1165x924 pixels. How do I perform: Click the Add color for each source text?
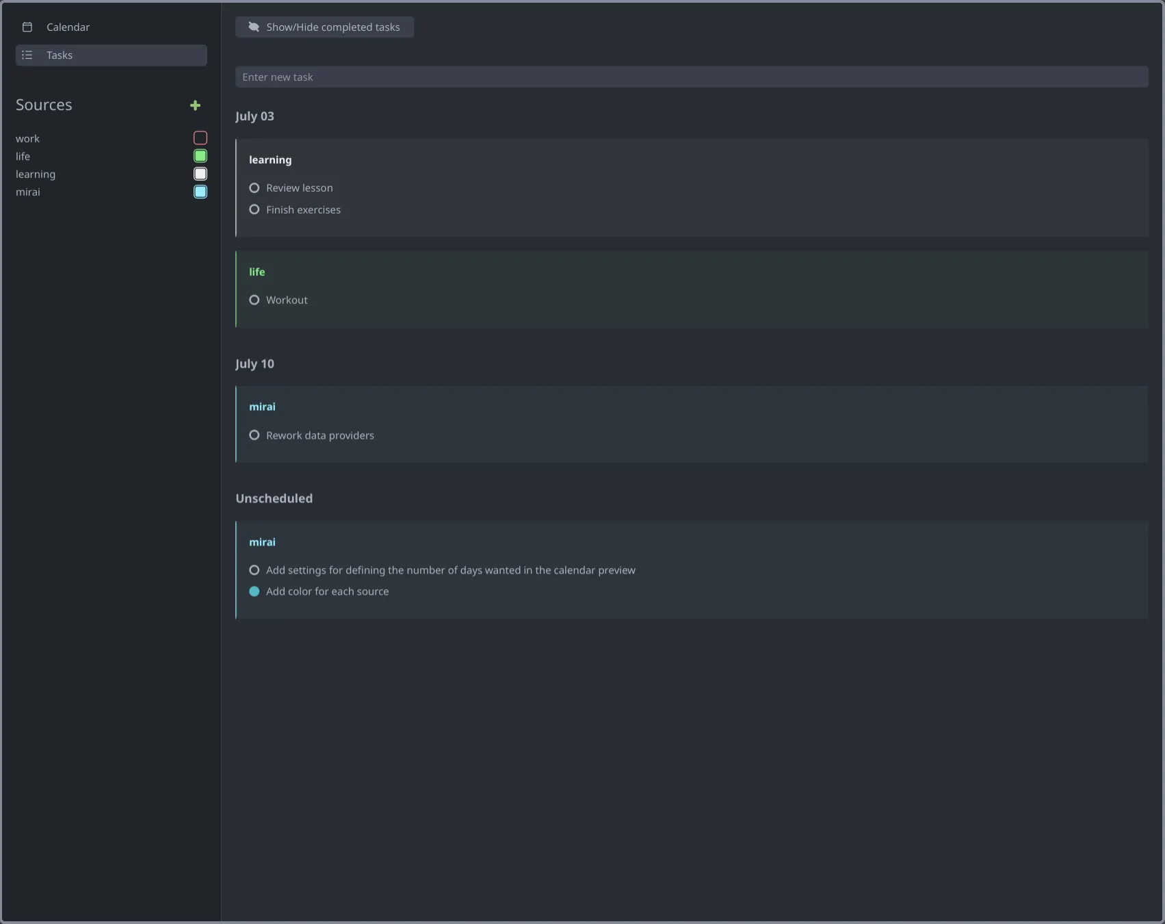coord(328,591)
